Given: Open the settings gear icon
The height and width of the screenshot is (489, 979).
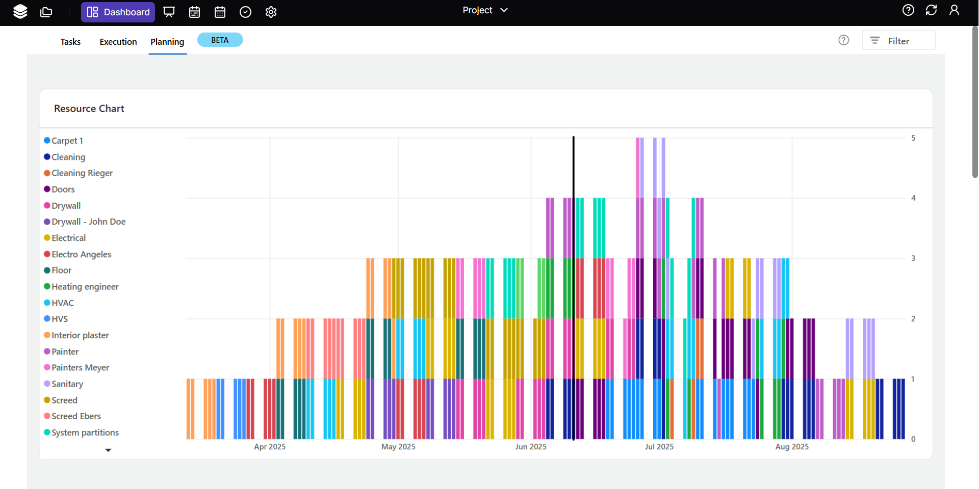Looking at the screenshot, I should (x=271, y=12).
